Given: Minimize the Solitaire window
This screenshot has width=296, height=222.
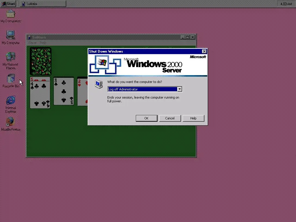Looking at the screenshot, I should click(x=182, y=37).
